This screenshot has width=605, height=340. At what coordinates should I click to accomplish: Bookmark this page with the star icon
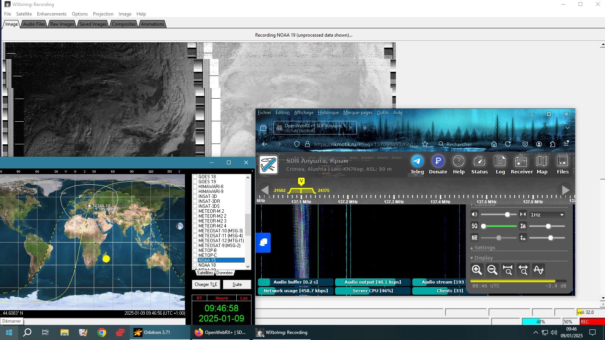coord(425,144)
